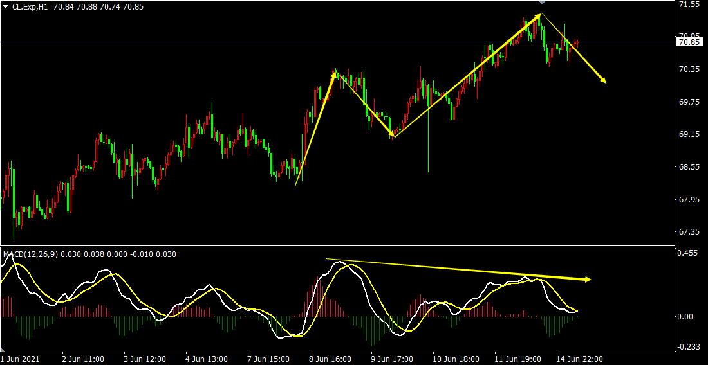Click the 0.455 MACD scale value
Image resolution: width=708 pixels, height=365 pixels.
[687, 253]
